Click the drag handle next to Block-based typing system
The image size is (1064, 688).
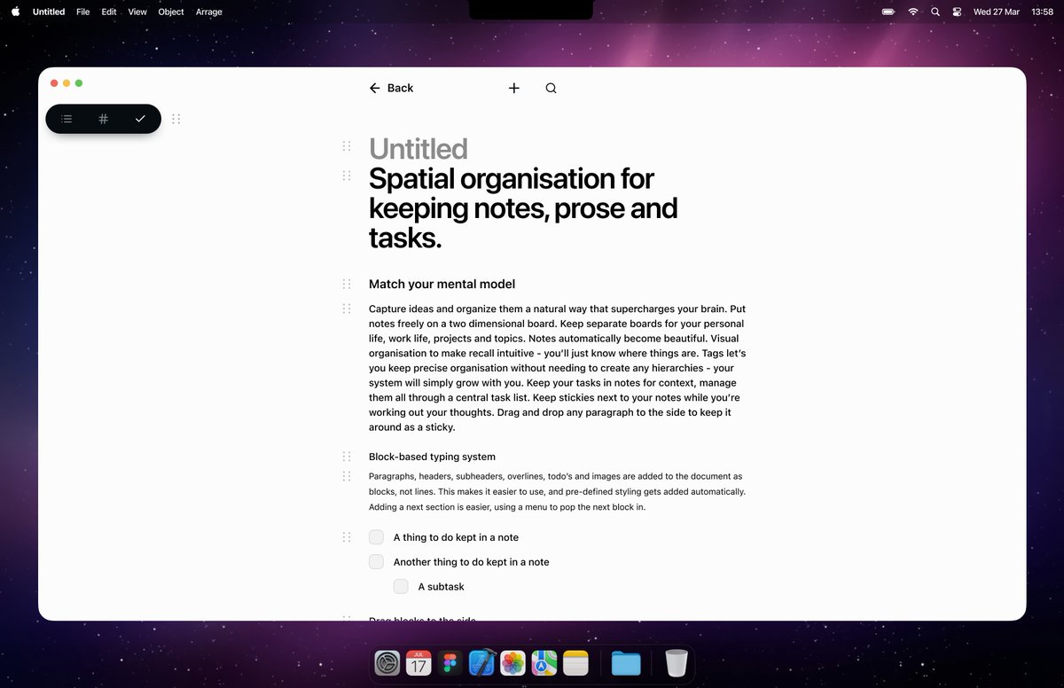(347, 457)
